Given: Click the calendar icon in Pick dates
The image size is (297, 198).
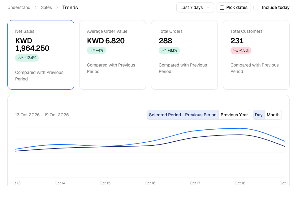Looking at the screenshot, I should click(x=222, y=7).
